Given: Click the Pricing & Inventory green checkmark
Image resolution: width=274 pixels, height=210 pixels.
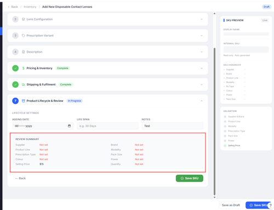Looking at the screenshot, I should [x=15, y=68].
